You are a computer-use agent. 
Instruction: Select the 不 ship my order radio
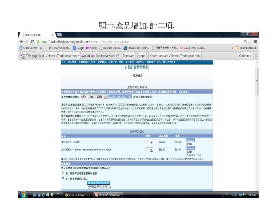pos(63,178)
